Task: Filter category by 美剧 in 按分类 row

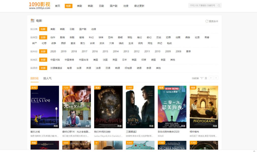Action: click(x=53, y=29)
